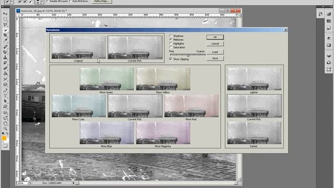The width and height of the screenshot is (334, 188).
Task: Select the Type tool
Action: pyautogui.click(x=5, y=96)
